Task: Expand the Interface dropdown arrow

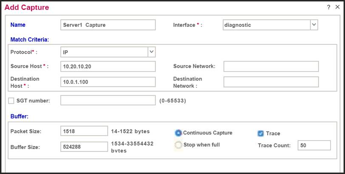Action: pyautogui.click(x=314, y=25)
